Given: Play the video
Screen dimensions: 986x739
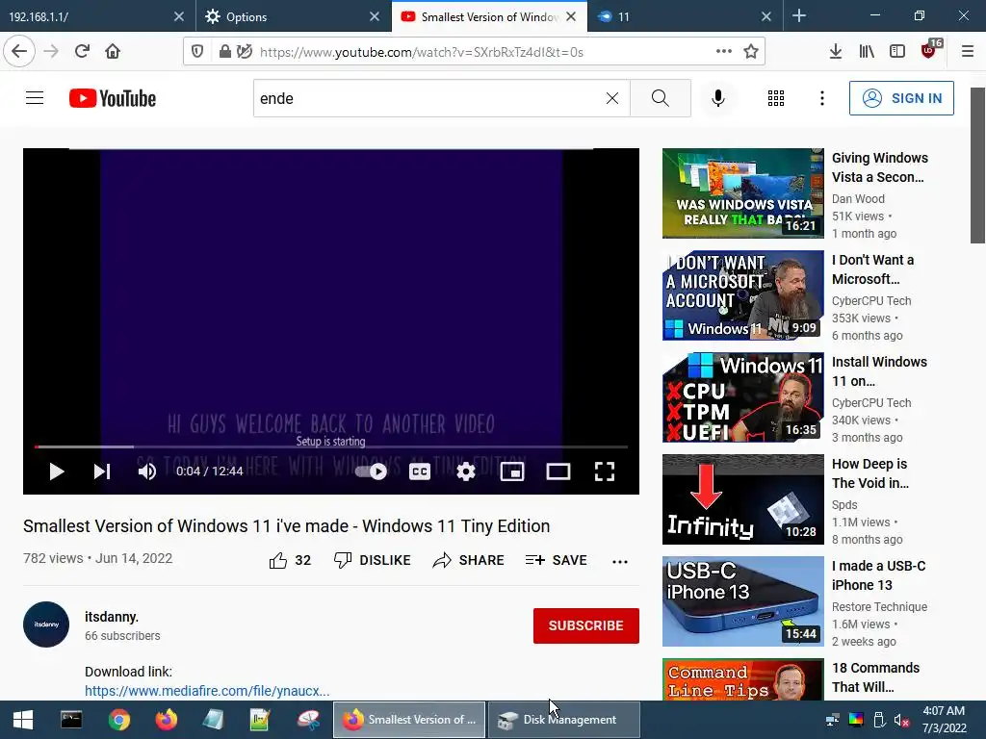Looking at the screenshot, I should tap(57, 471).
